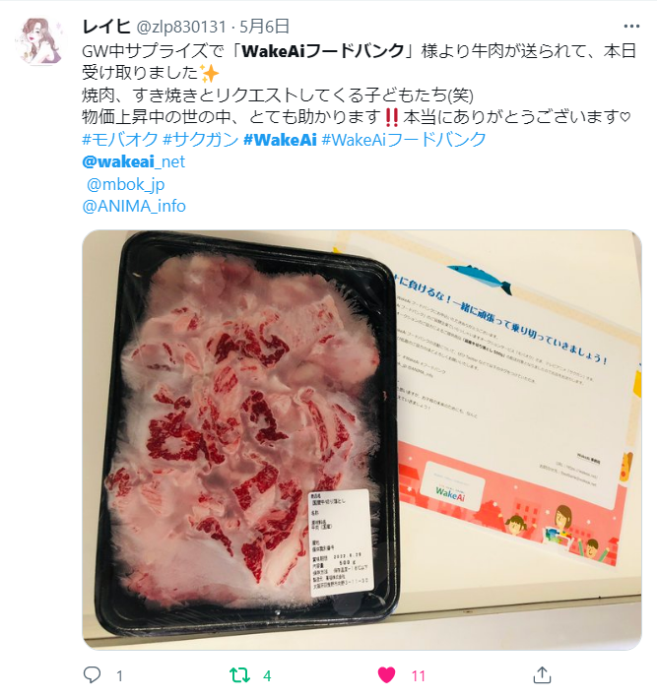Screen dimensions: 657x699
Task: Retweet this post via the arrows icon
Action: [239, 675]
